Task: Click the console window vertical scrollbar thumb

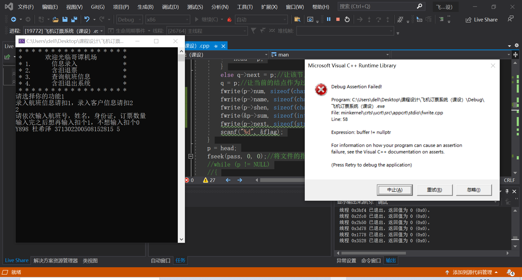Action: point(181,58)
